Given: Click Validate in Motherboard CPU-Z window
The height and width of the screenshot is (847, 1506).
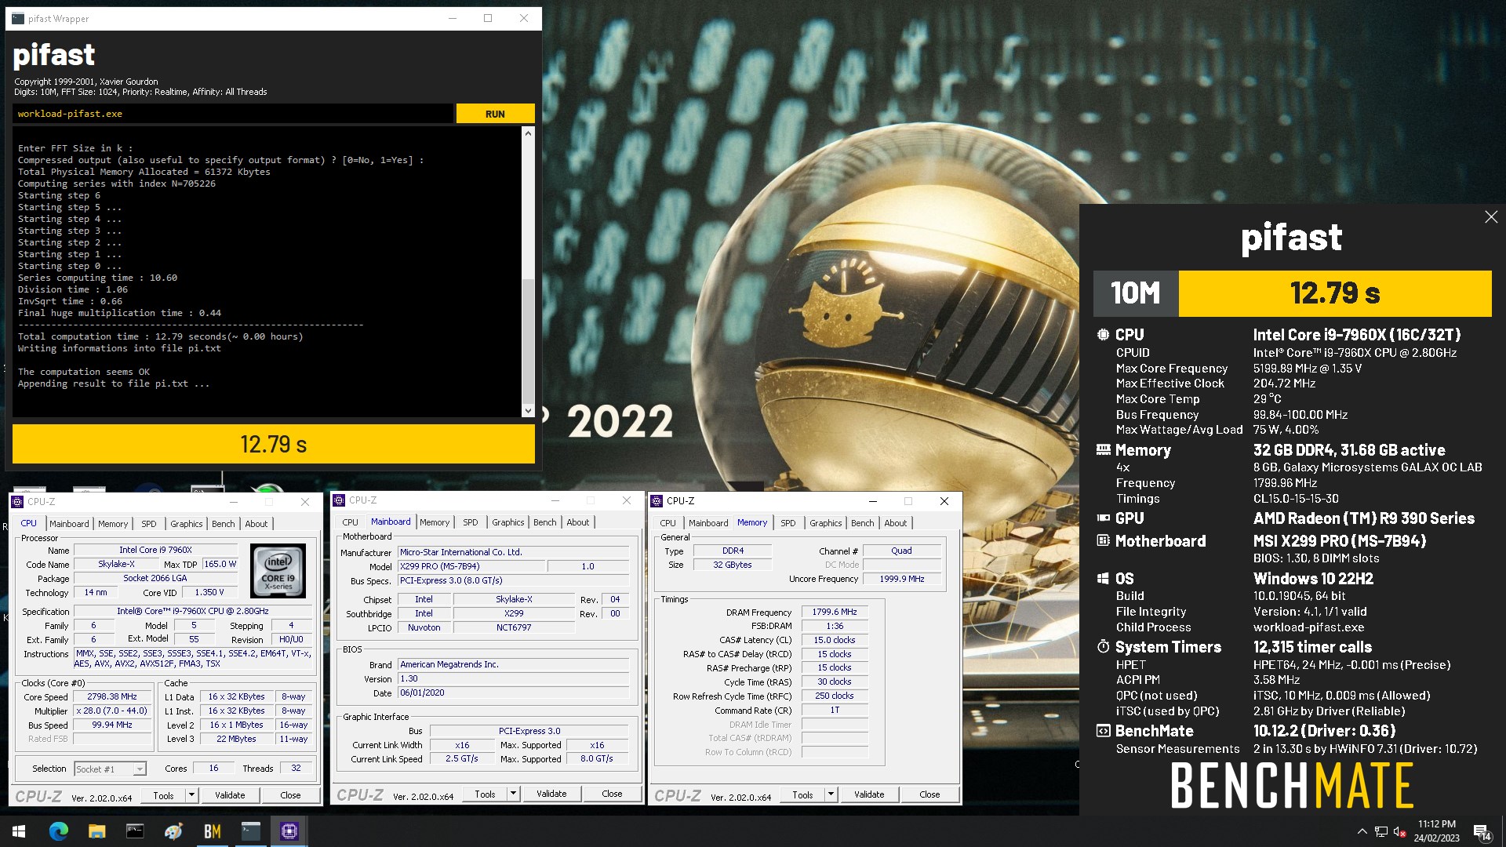Looking at the screenshot, I should point(551,794).
